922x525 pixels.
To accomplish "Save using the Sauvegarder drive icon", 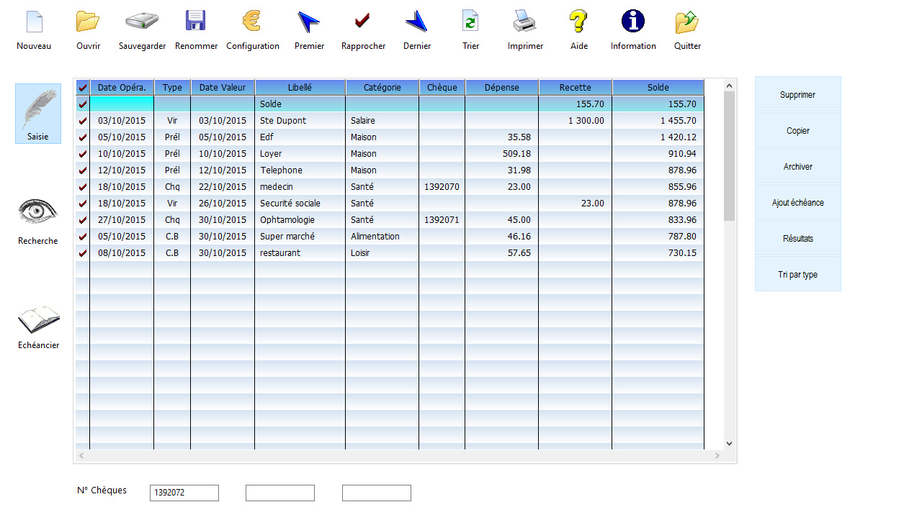I will [x=142, y=22].
